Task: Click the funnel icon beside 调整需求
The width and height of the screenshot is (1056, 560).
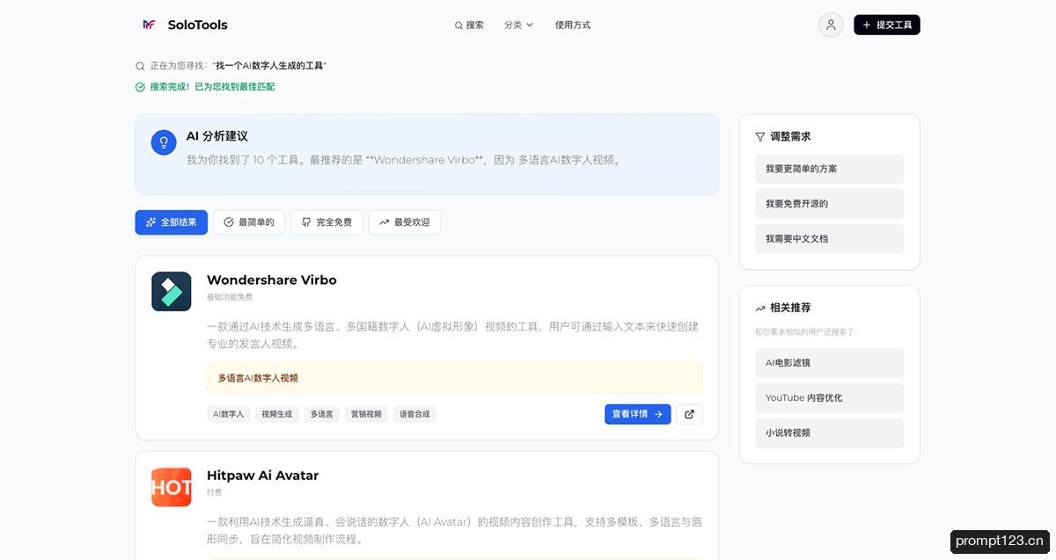Action: [760, 137]
